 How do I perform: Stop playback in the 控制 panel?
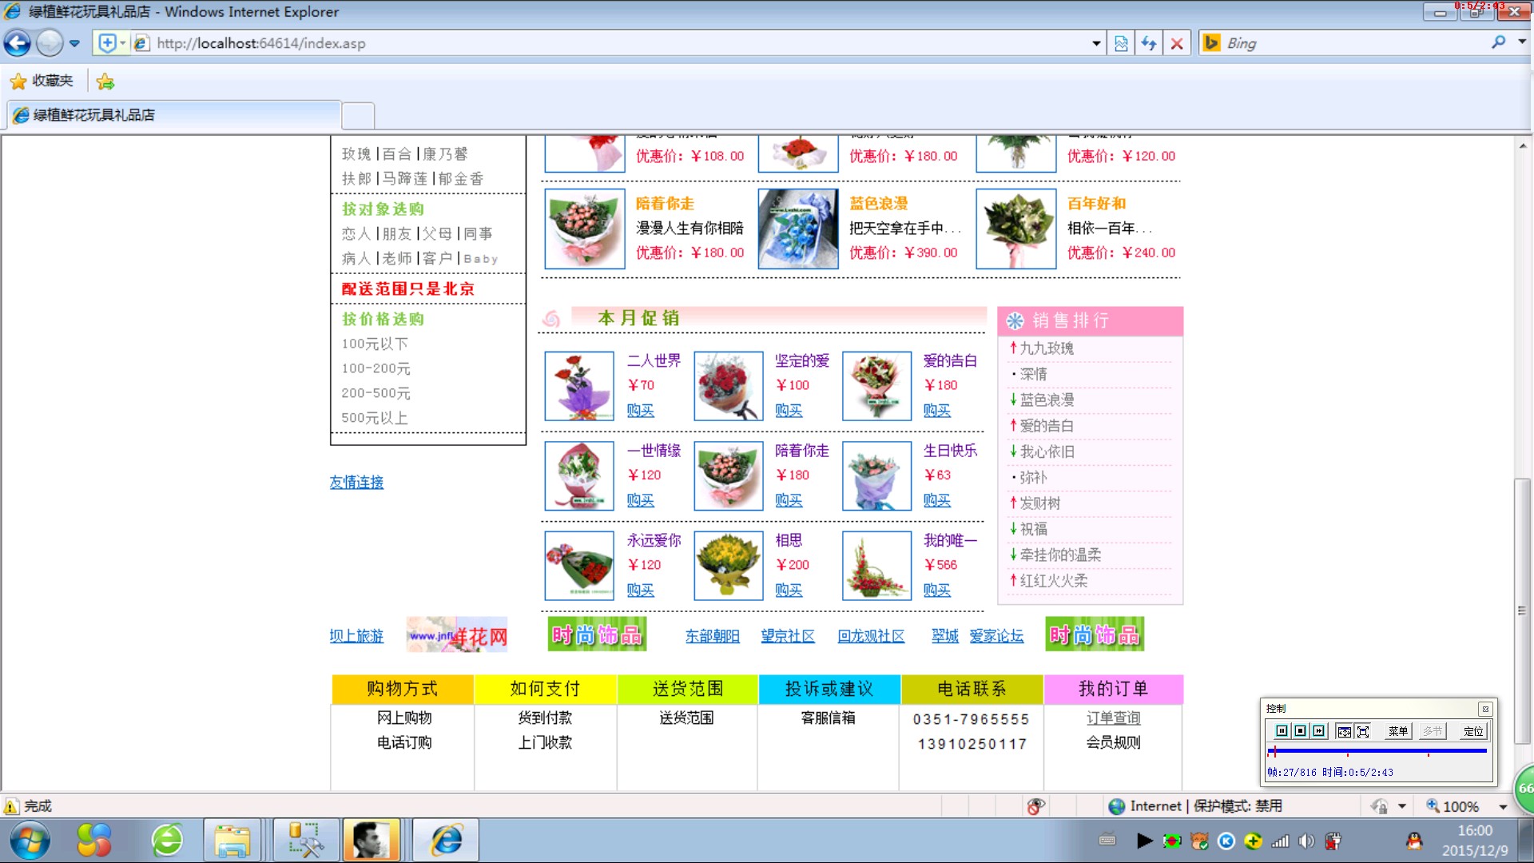pos(1300,730)
